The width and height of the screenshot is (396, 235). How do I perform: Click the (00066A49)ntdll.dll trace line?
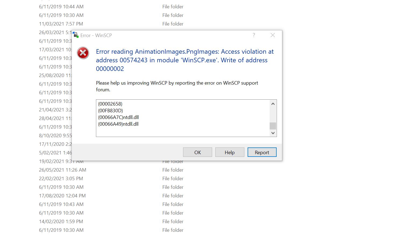(118, 124)
